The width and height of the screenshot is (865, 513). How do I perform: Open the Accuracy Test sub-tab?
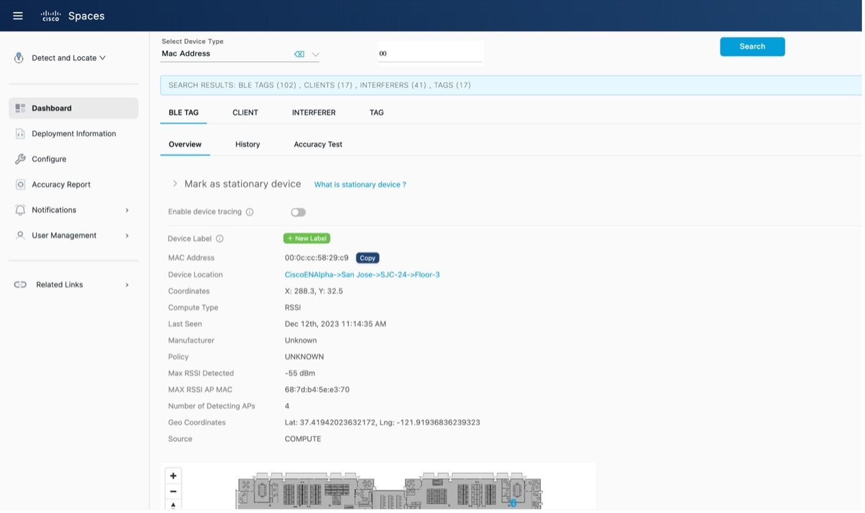(319, 144)
